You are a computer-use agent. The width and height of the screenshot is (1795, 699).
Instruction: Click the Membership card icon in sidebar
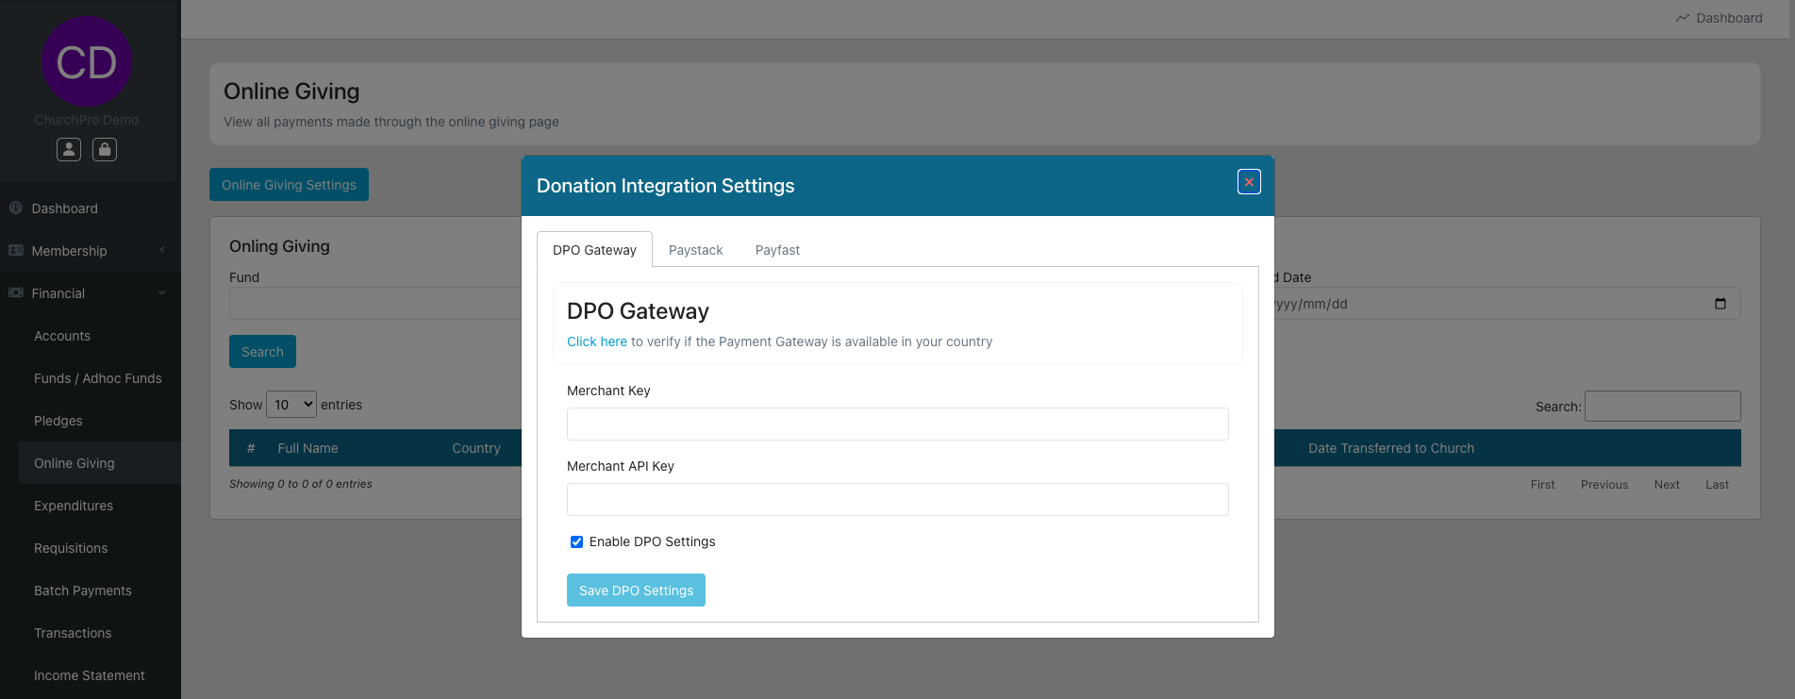coord(16,250)
